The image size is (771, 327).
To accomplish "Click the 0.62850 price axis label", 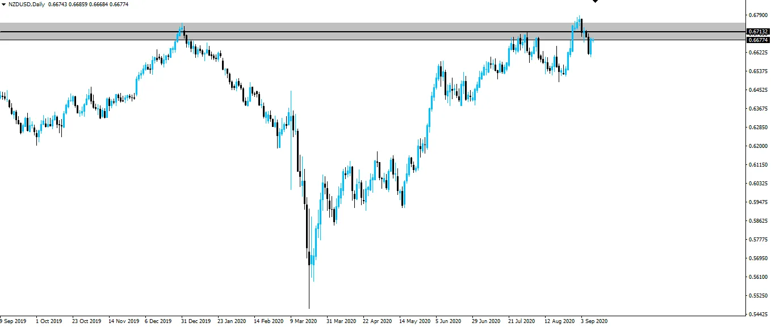I will 759,127.
